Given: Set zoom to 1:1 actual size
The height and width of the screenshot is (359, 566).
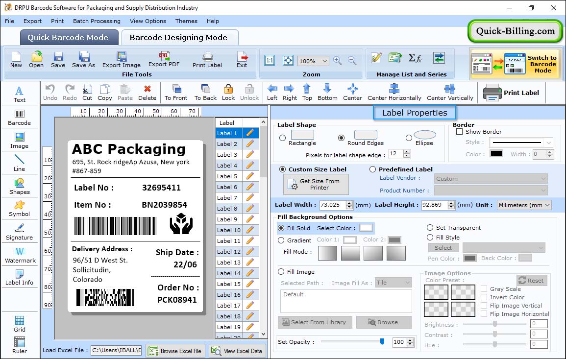Looking at the screenshot, I should tap(270, 60).
